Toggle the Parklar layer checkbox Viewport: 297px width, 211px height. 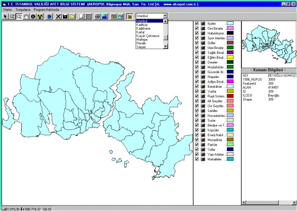196,145
